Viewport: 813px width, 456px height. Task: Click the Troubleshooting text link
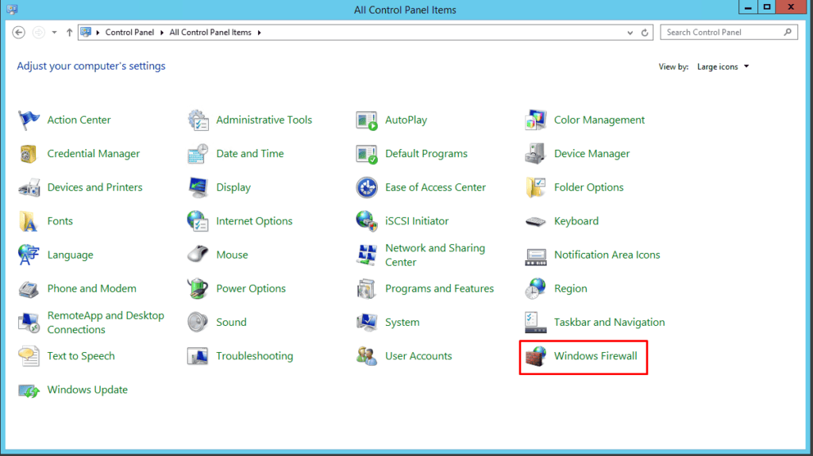(255, 356)
